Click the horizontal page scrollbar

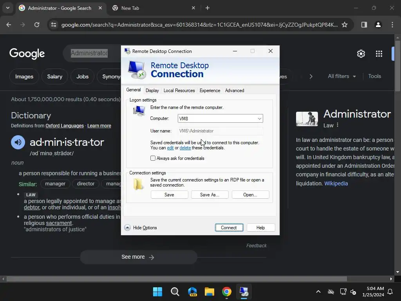[x=177, y=279]
